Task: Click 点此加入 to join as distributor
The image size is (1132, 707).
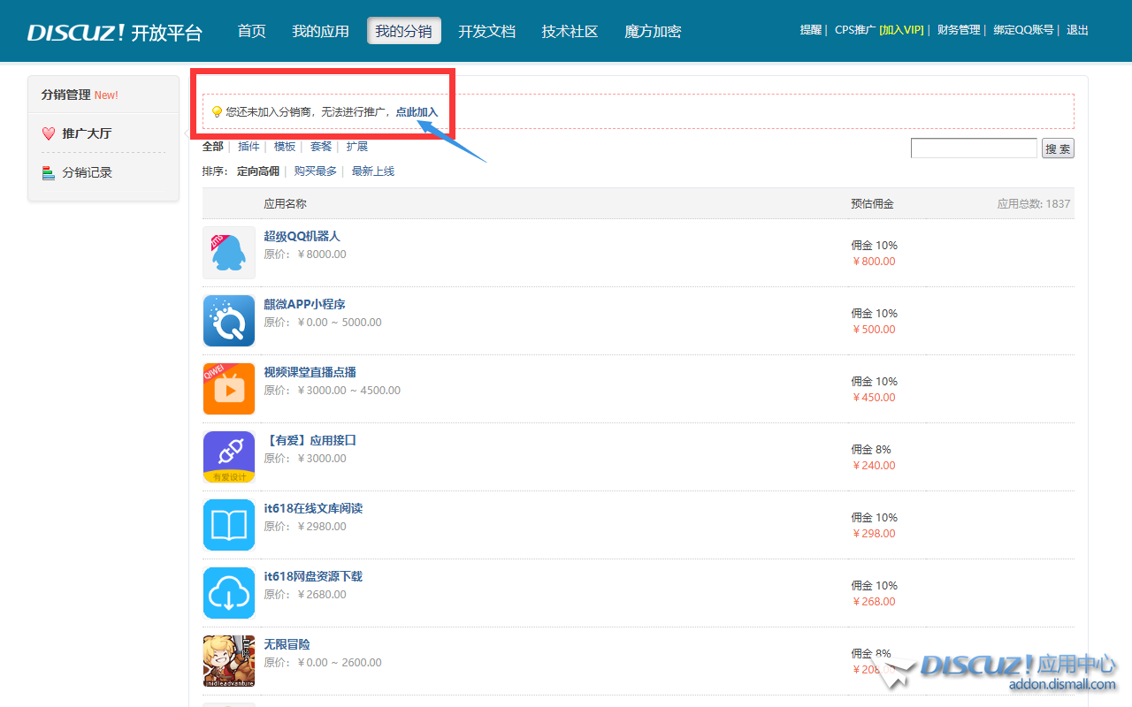Action: point(417,112)
